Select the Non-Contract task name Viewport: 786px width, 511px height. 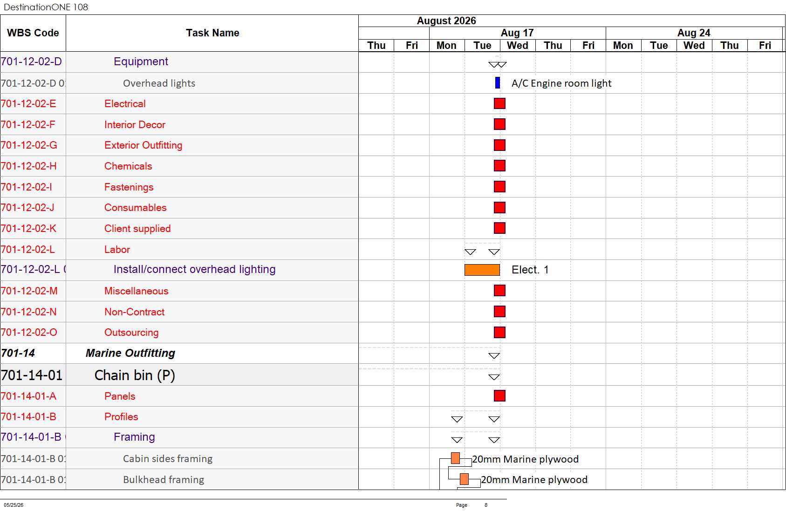pyautogui.click(x=134, y=312)
